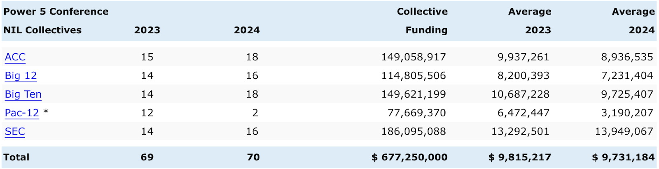Viewport: 659px width, 169px height.
Task: Select the Pac-12 funding value 77,669,370
Action: [416, 113]
